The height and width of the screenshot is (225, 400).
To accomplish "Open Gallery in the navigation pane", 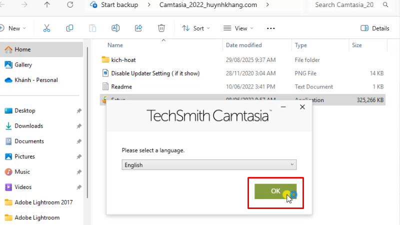I will 23,65.
